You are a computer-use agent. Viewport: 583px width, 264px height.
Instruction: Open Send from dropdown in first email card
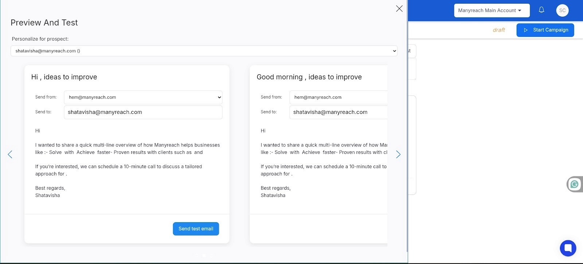[x=143, y=97]
